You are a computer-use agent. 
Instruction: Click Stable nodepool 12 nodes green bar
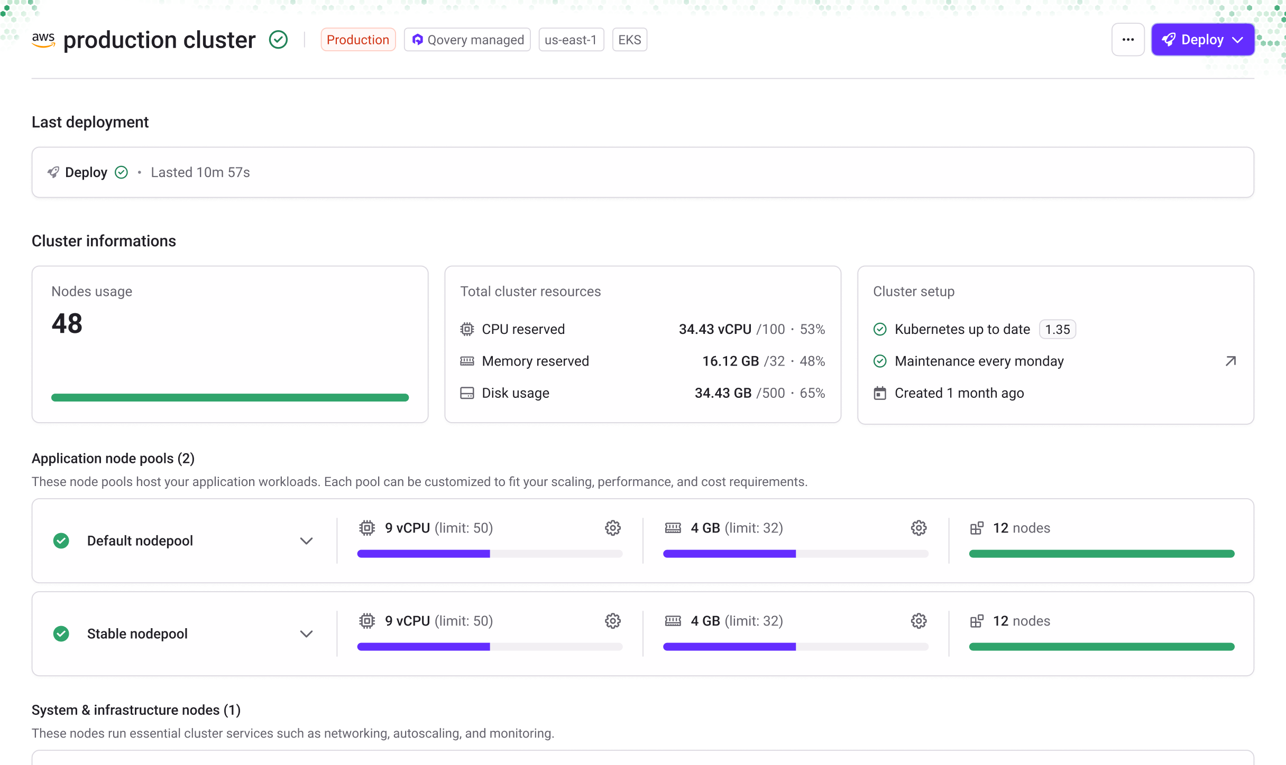pos(1102,647)
